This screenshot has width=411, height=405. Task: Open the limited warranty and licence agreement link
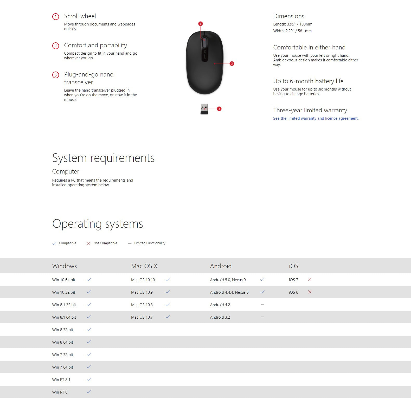[x=316, y=118]
